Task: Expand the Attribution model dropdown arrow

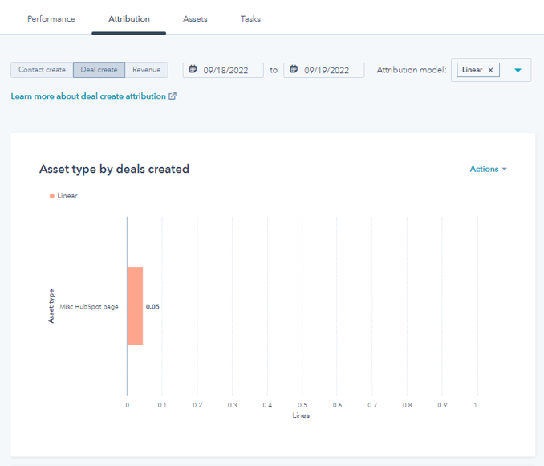Action: [x=518, y=70]
